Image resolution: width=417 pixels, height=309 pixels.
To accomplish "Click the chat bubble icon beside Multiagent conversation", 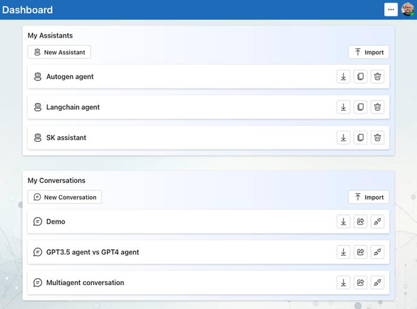I will [38, 283].
